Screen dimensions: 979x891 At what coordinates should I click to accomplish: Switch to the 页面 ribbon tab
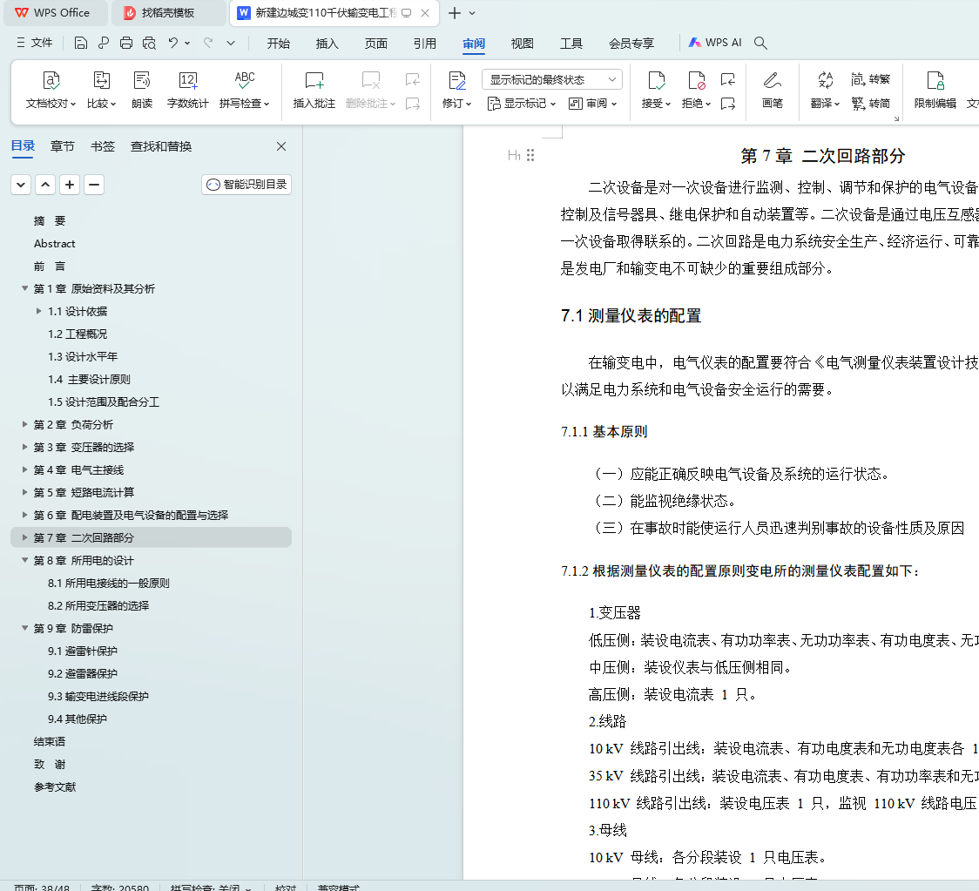376,43
